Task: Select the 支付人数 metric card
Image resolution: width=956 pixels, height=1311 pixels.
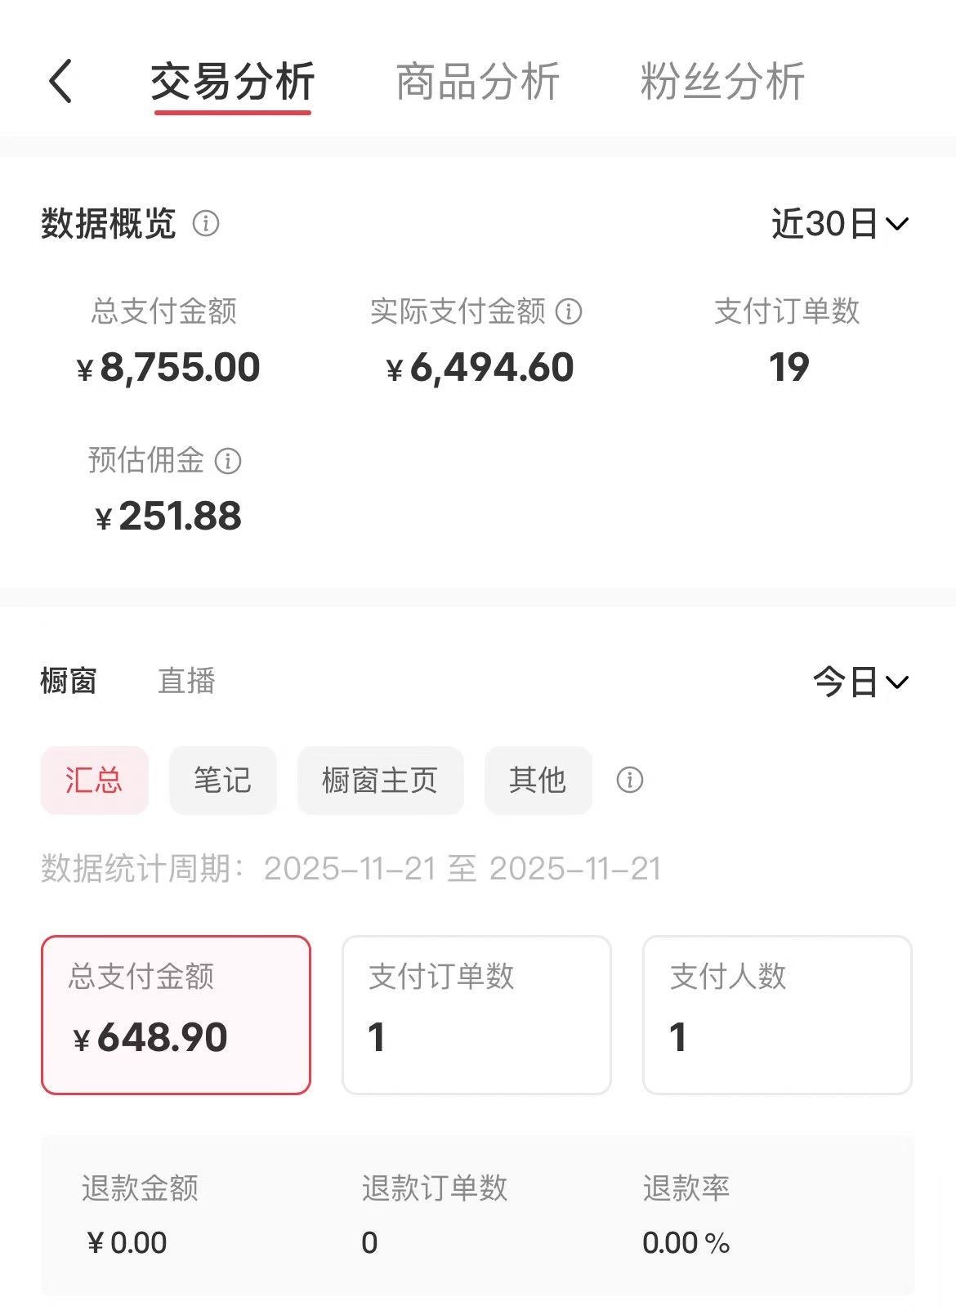Action: pyautogui.click(x=777, y=1014)
